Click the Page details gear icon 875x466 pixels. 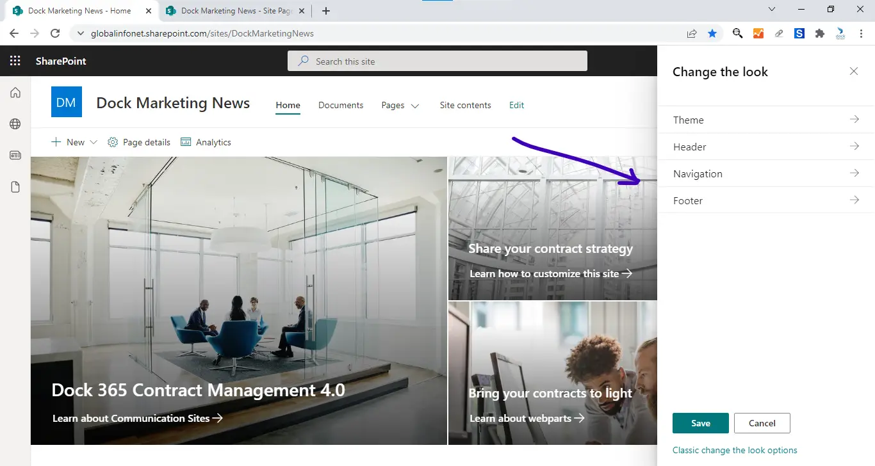(x=113, y=142)
